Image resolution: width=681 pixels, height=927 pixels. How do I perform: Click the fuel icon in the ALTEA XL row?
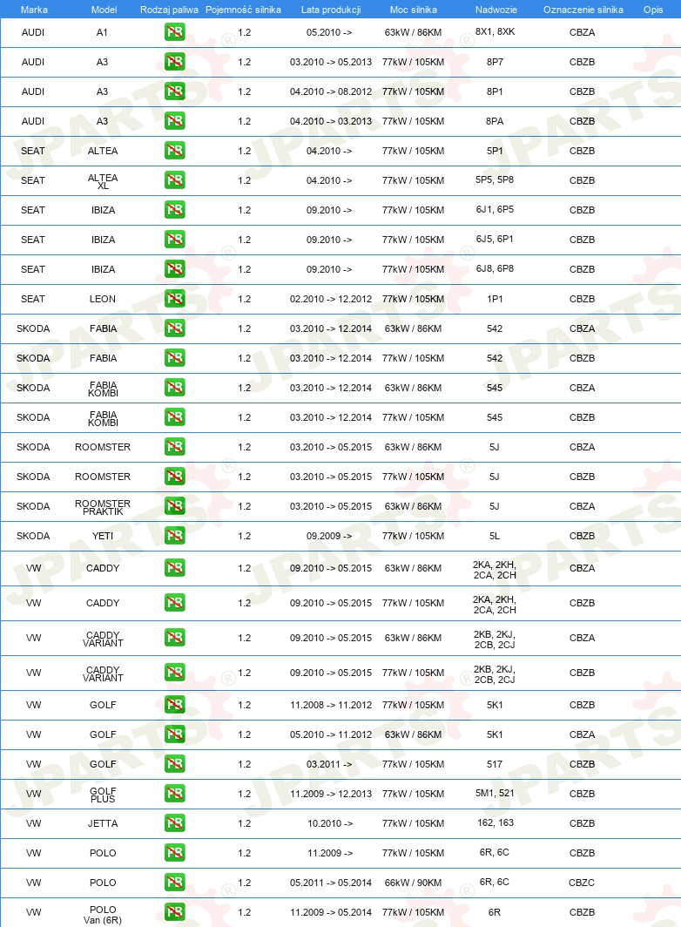[174, 179]
